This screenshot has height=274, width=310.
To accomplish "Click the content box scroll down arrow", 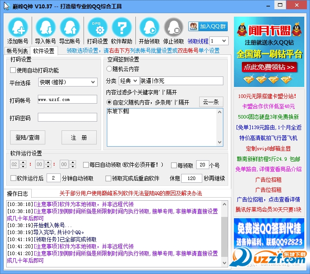I will (x=219, y=142).
